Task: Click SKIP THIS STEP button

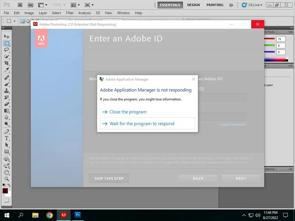Action: point(109,178)
